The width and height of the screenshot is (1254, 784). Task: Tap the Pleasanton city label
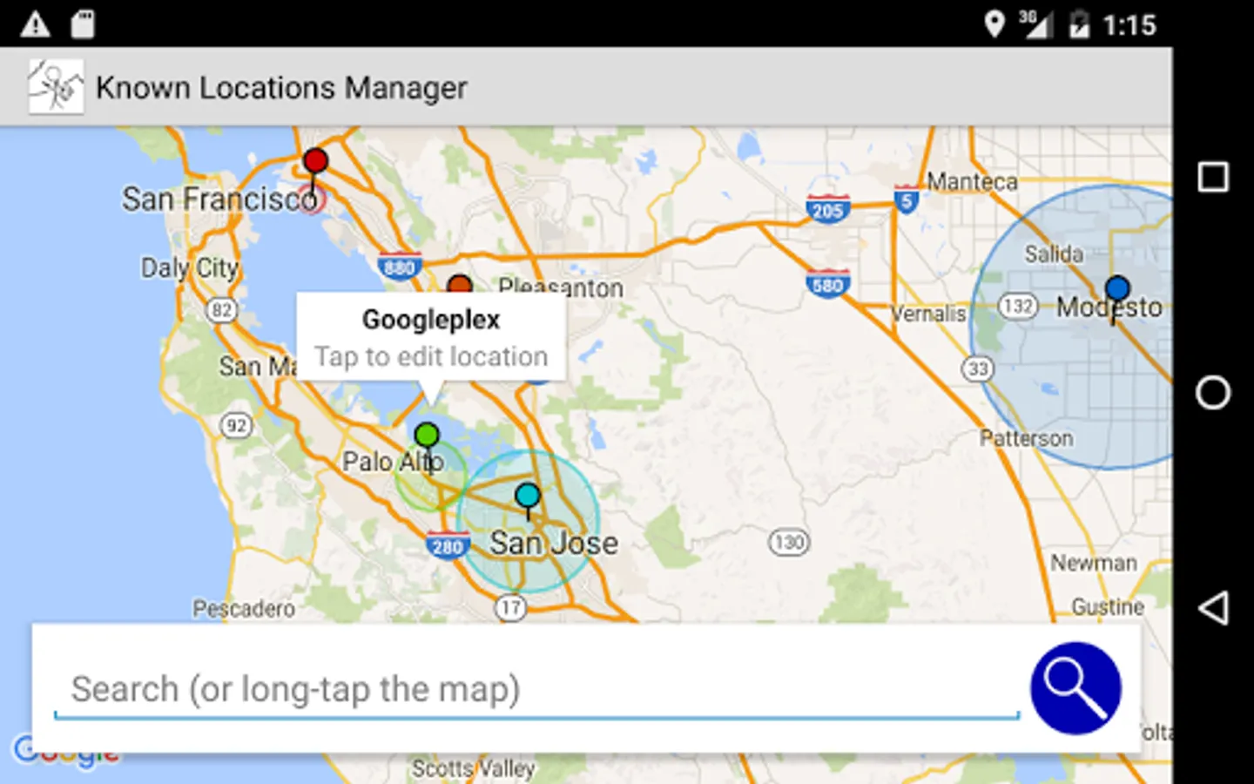click(x=562, y=287)
